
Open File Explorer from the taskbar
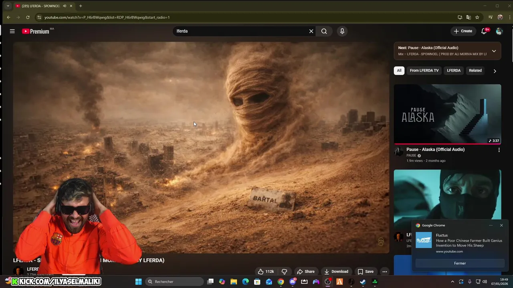[x=234, y=282]
